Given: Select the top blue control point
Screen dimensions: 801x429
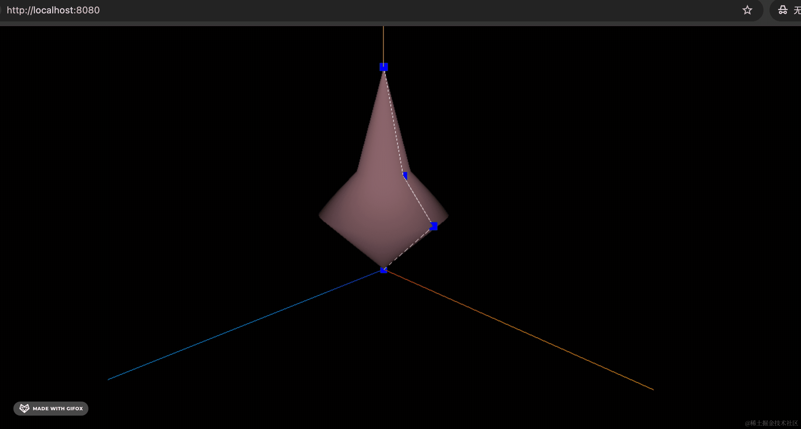Looking at the screenshot, I should (x=384, y=67).
